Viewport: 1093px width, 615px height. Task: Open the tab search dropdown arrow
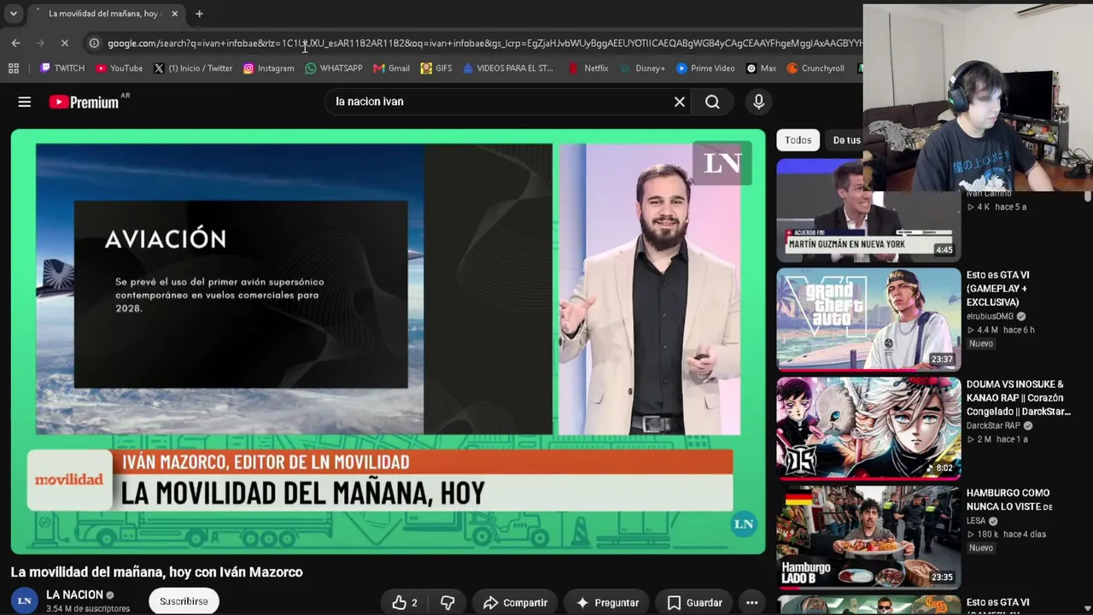[13, 14]
